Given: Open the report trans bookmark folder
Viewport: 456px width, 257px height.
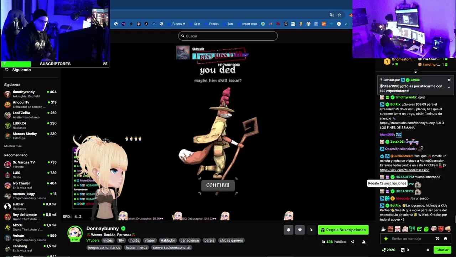Looking at the screenshot, I should (247, 24).
